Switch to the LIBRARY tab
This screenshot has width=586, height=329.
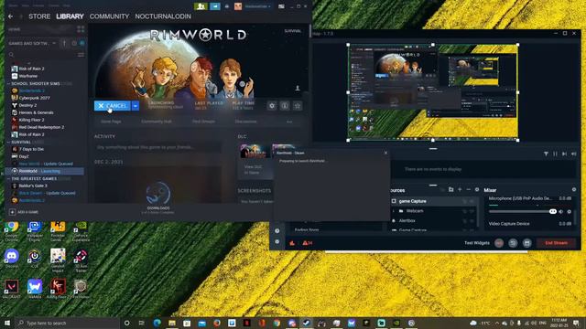[x=70, y=16]
